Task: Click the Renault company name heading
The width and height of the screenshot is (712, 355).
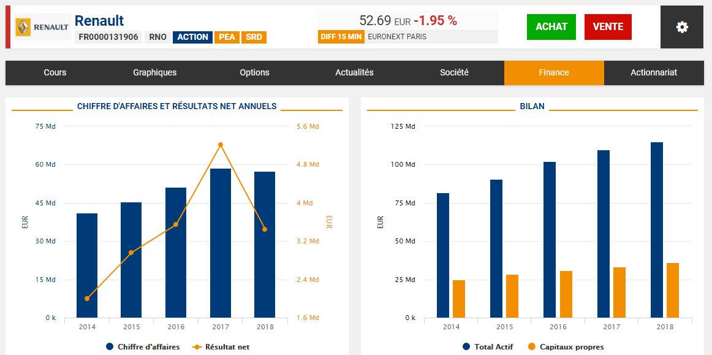Action: click(99, 20)
